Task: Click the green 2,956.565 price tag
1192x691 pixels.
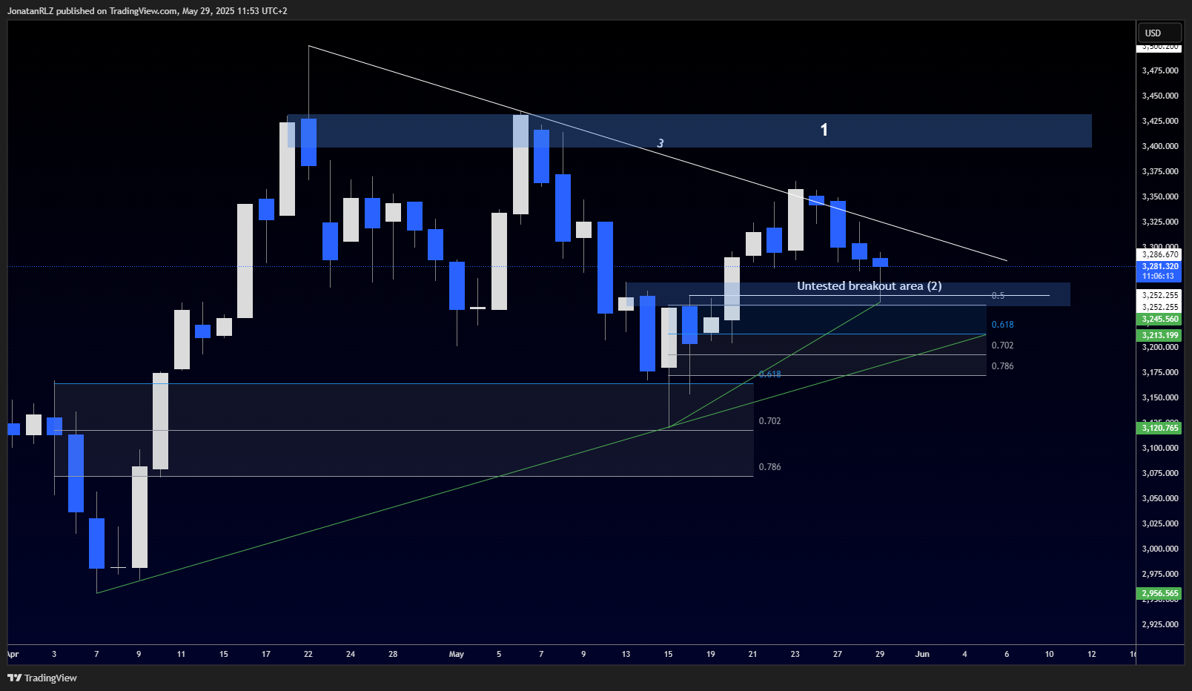Action: click(1159, 593)
